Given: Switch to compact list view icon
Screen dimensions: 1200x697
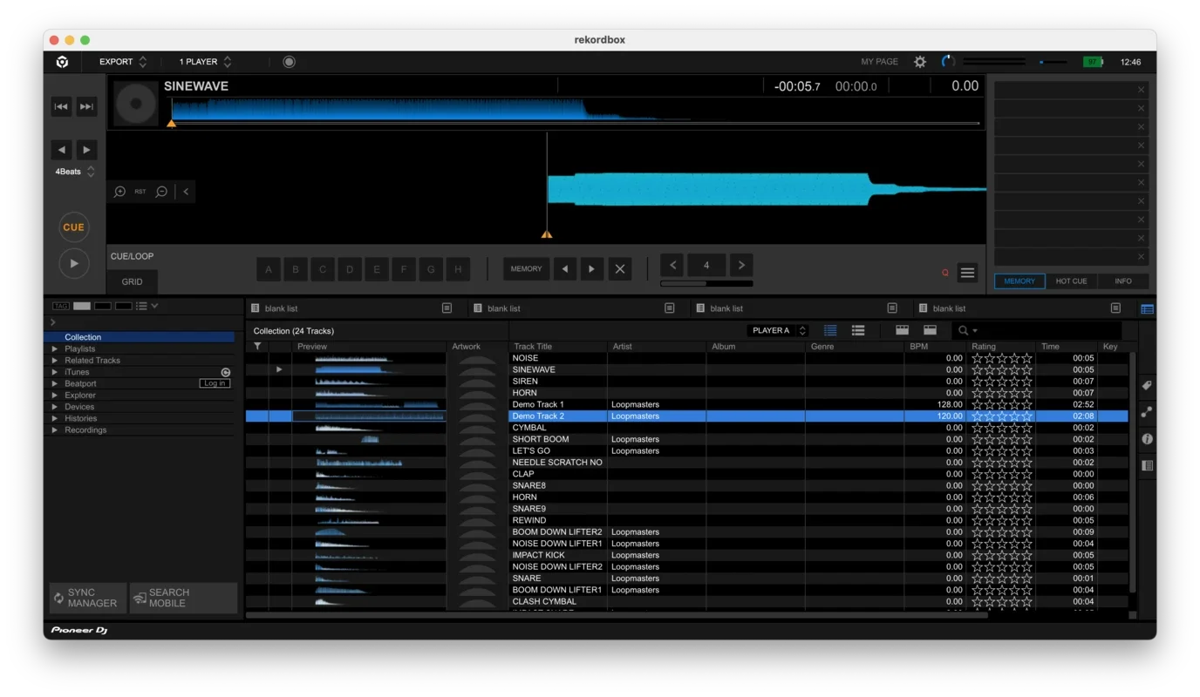Looking at the screenshot, I should point(858,330).
